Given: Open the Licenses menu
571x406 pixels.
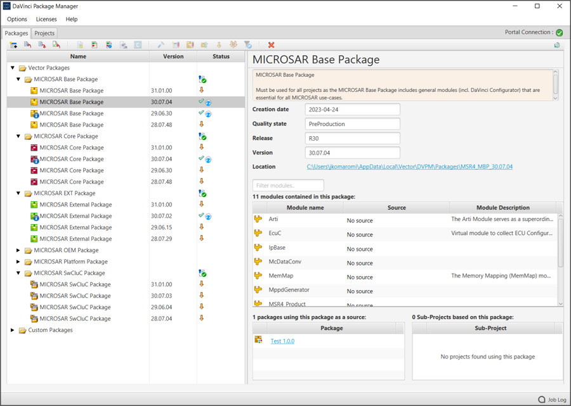Looking at the screenshot, I should [x=46, y=19].
